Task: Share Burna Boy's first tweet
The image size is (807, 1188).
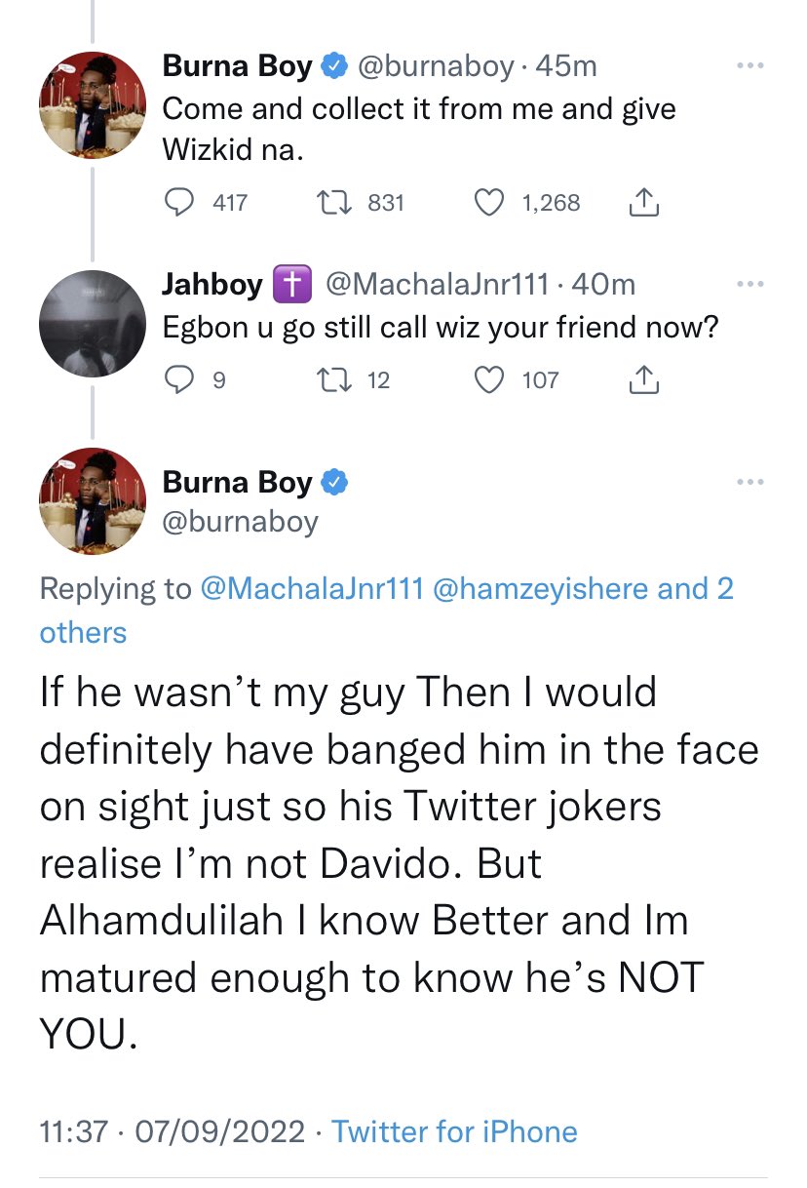Action: coord(643,202)
